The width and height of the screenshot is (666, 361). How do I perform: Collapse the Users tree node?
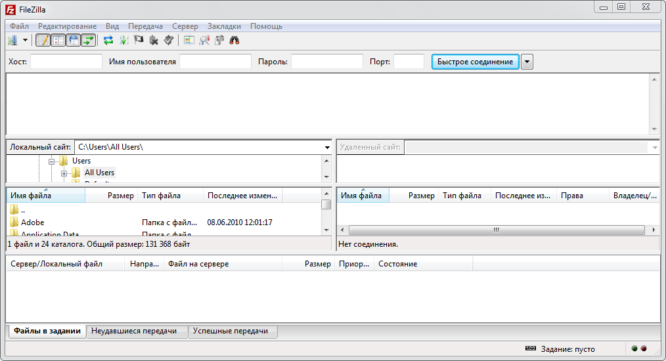point(51,161)
